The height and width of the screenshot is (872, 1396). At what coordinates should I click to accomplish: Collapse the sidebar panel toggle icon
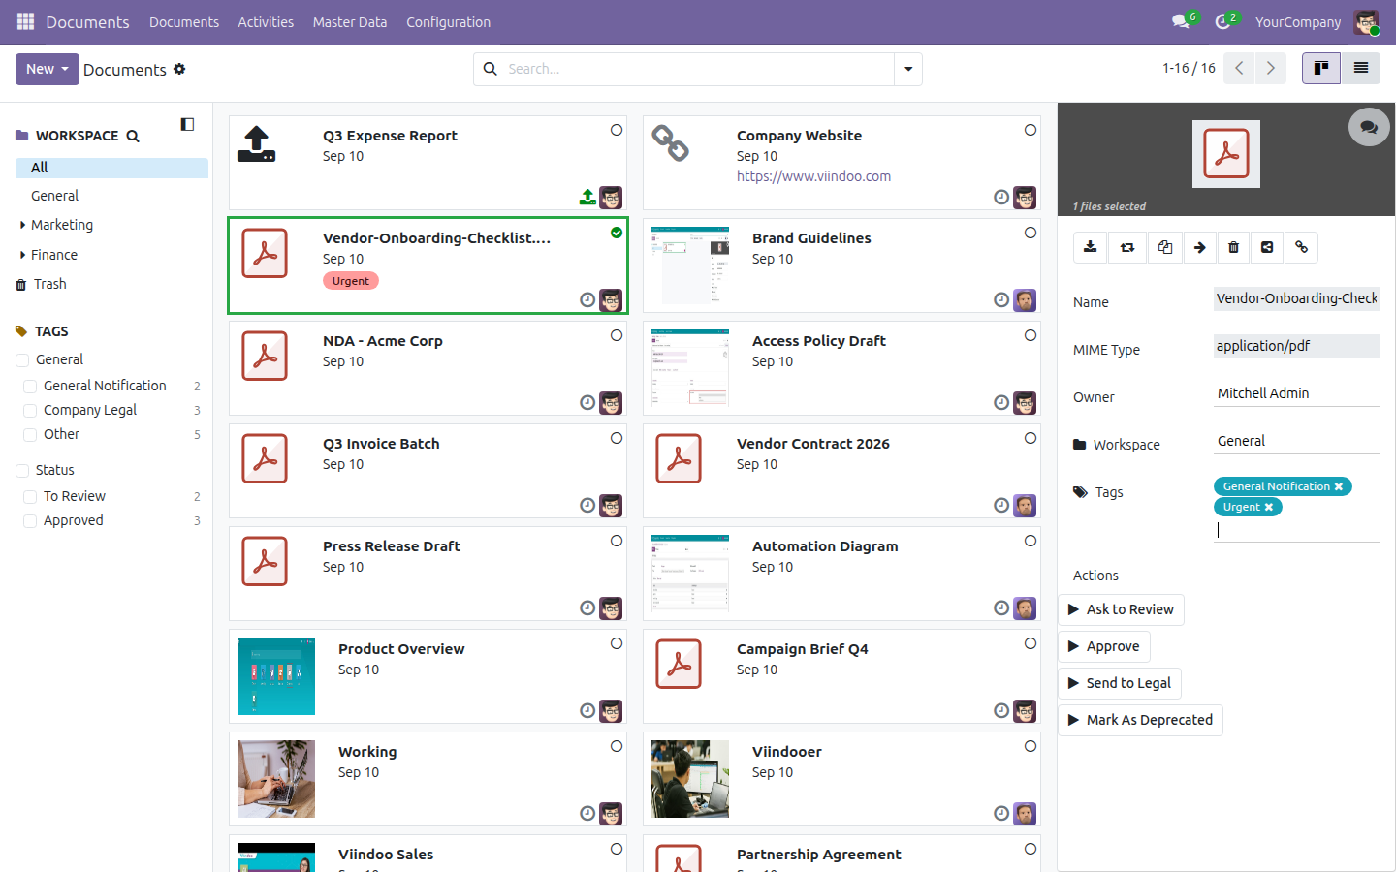(x=187, y=124)
